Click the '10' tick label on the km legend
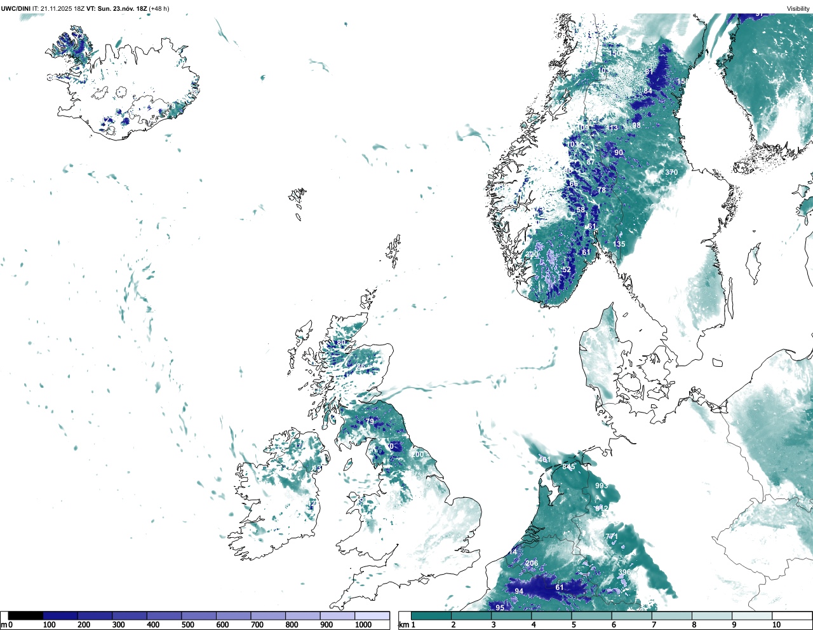The height and width of the screenshot is (630, 813). (x=776, y=625)
